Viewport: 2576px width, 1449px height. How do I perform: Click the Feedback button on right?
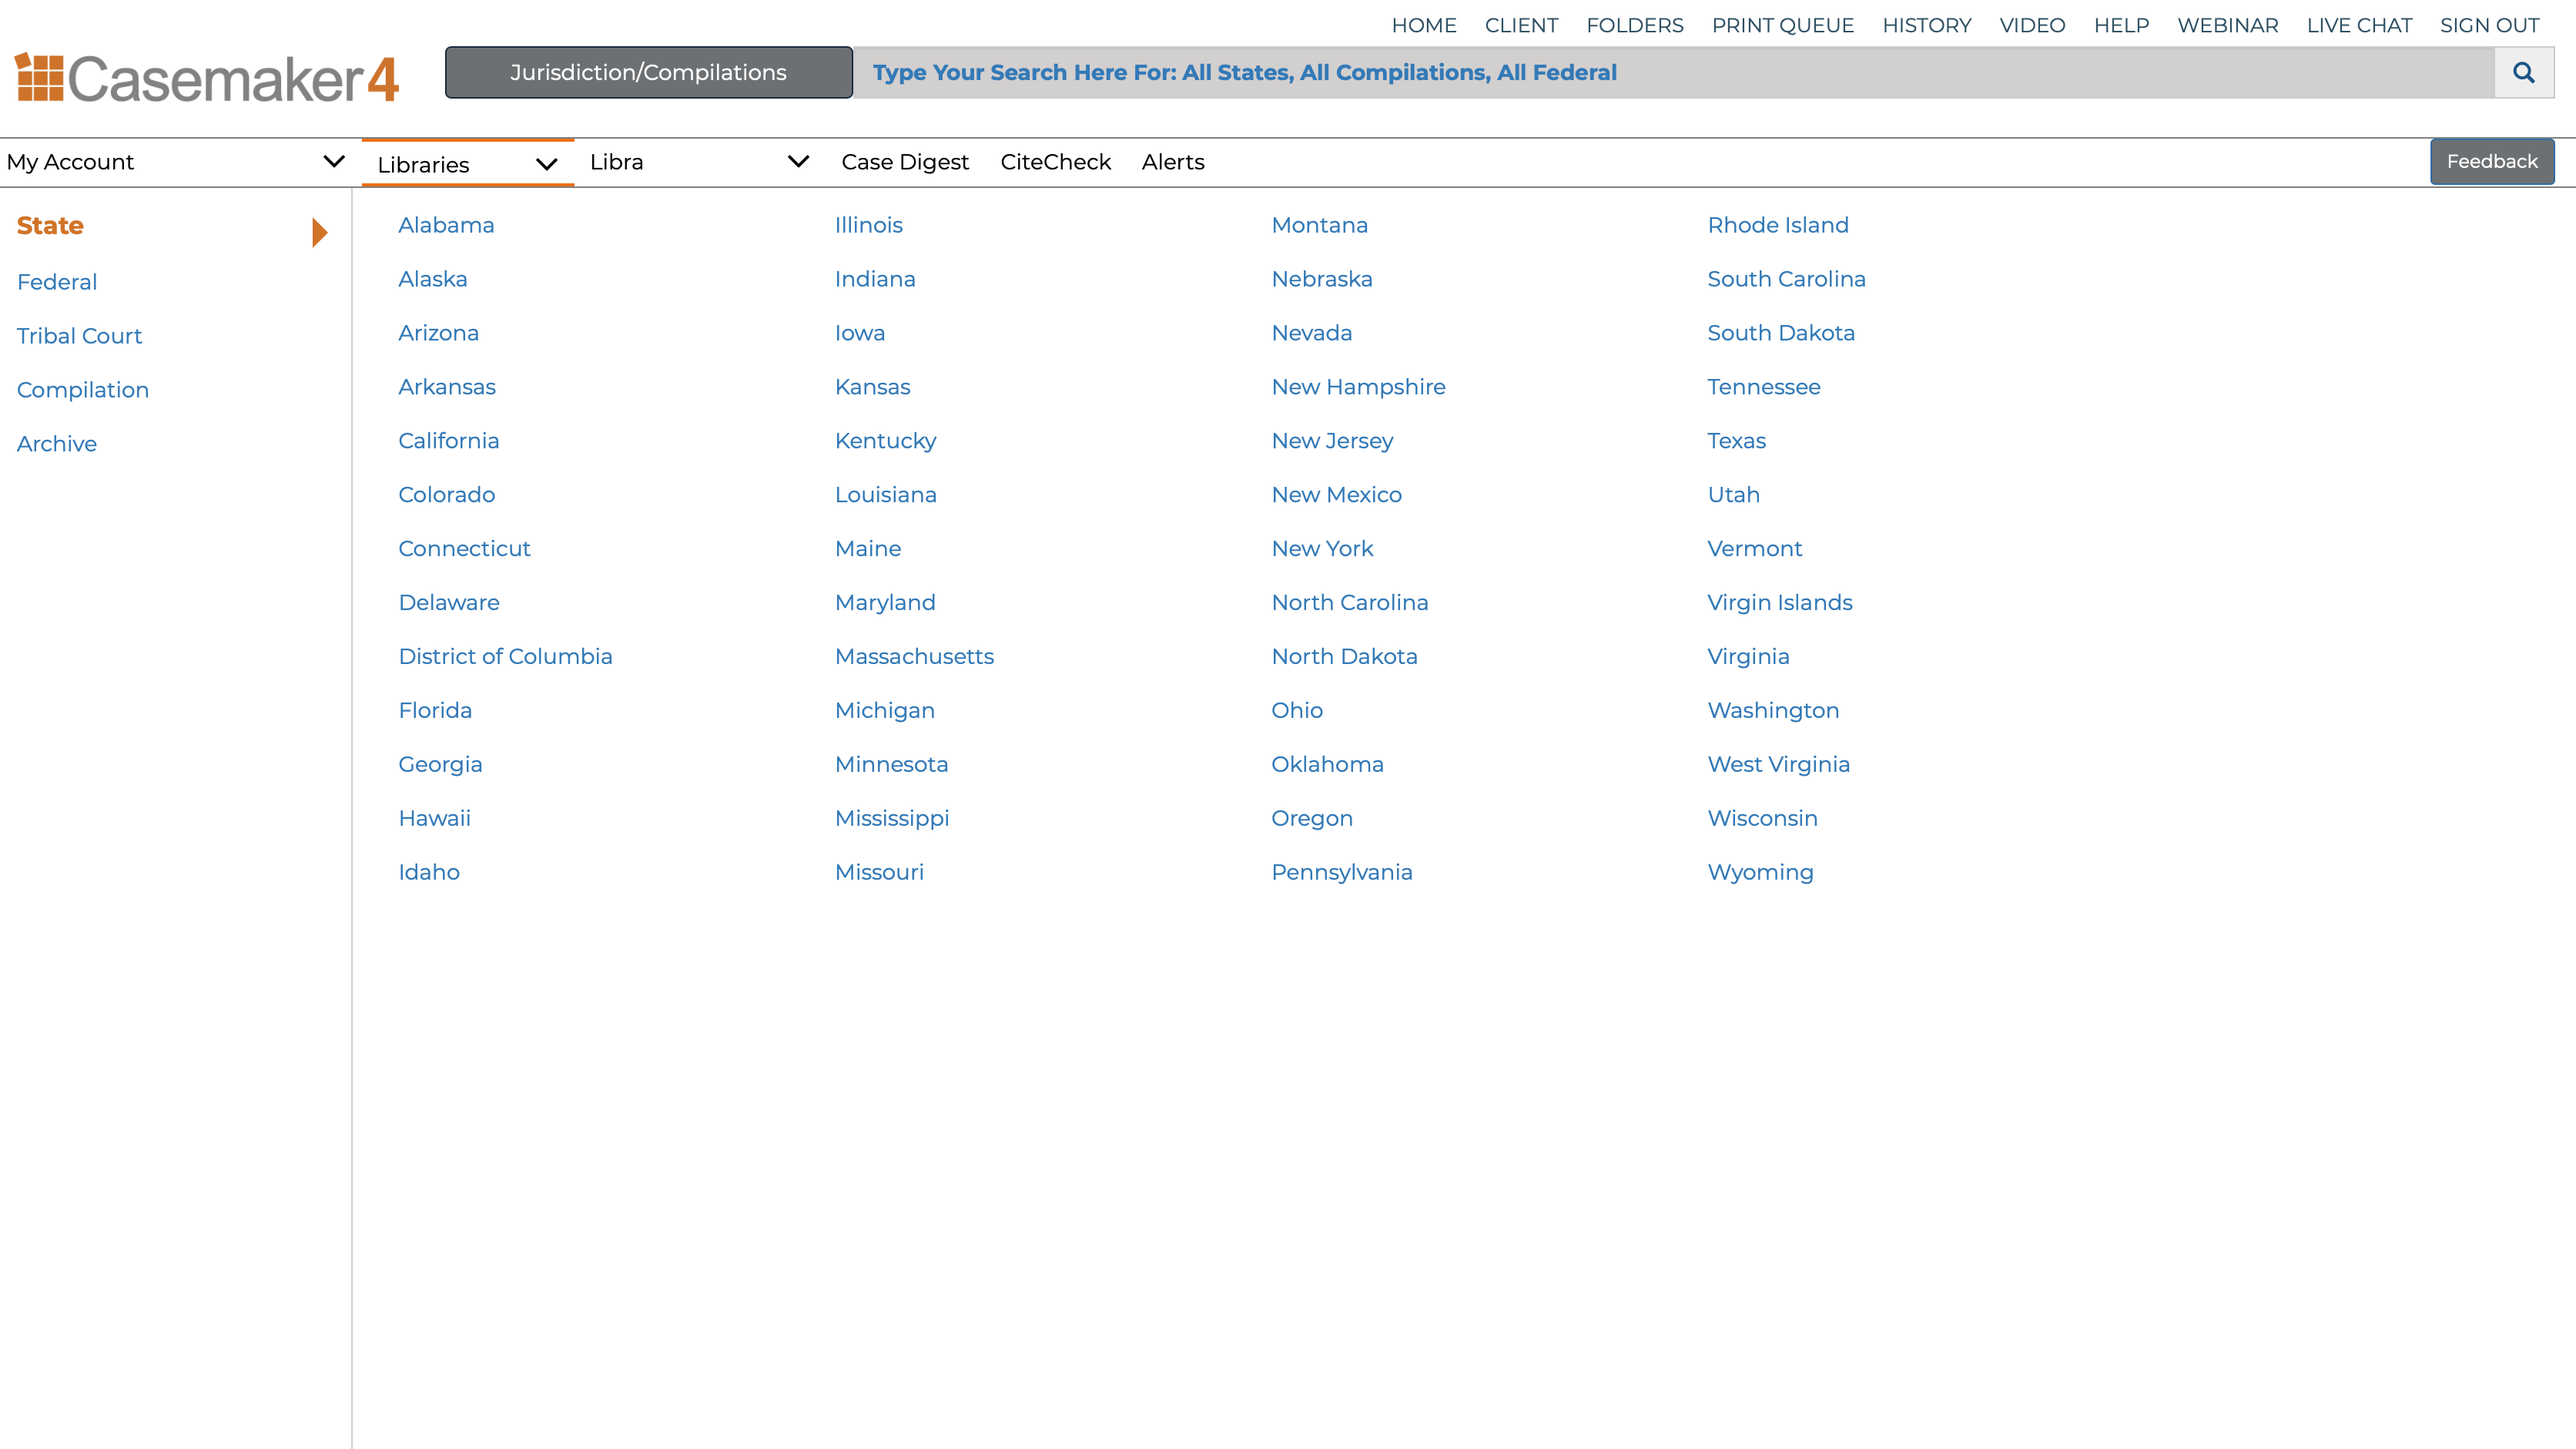tap(2491, 161)
